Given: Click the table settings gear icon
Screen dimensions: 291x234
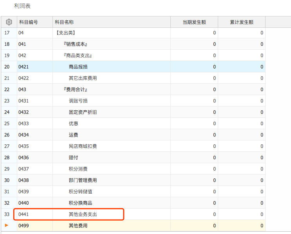Looking at the screenshot, I should coord(9,22).
